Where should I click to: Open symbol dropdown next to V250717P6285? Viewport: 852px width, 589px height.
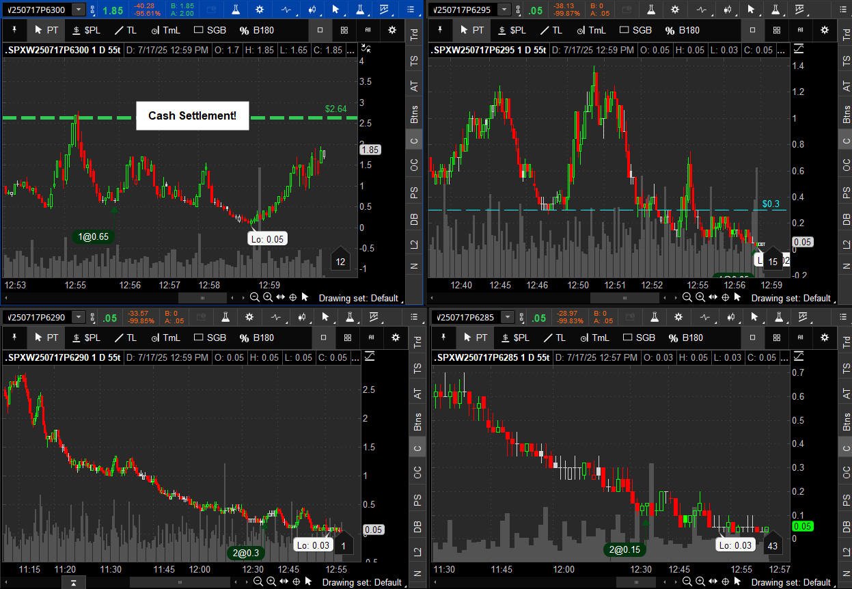click(x=508, y=317)
